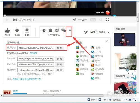
Task: Open the zoom magnifier in status bar
Action: click(134, 100)
